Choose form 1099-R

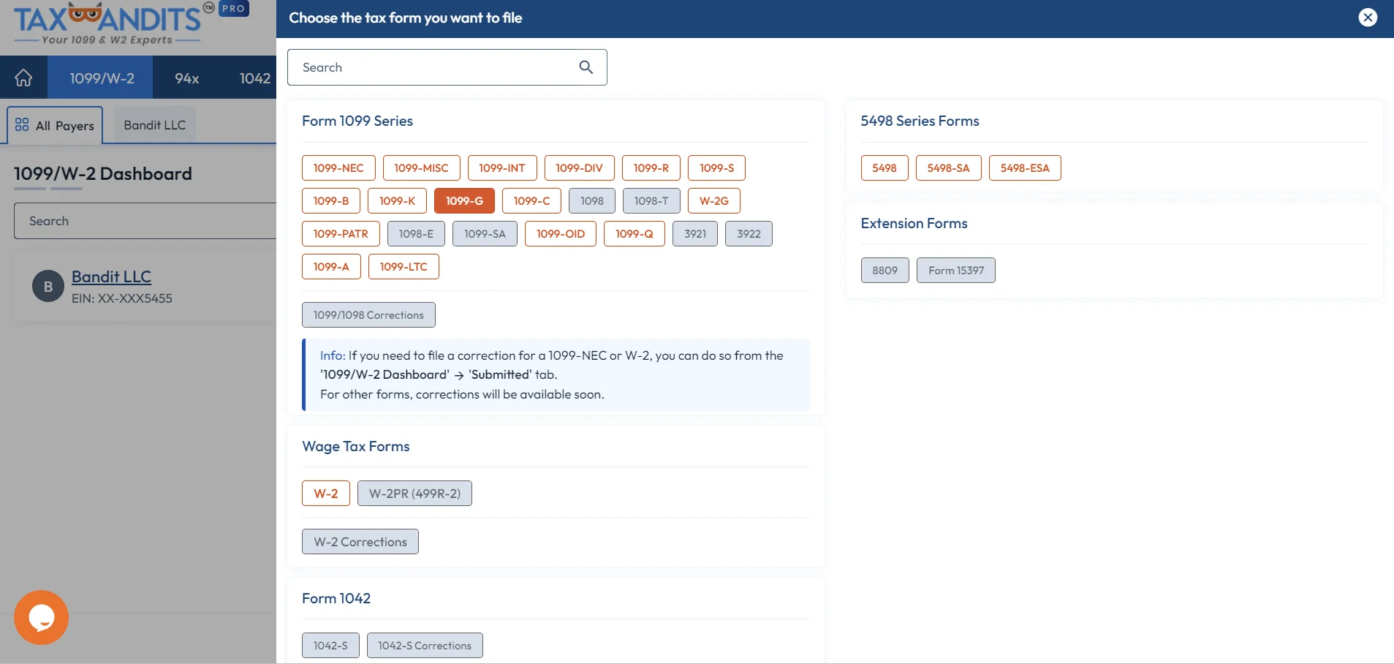tap(651, 167)
